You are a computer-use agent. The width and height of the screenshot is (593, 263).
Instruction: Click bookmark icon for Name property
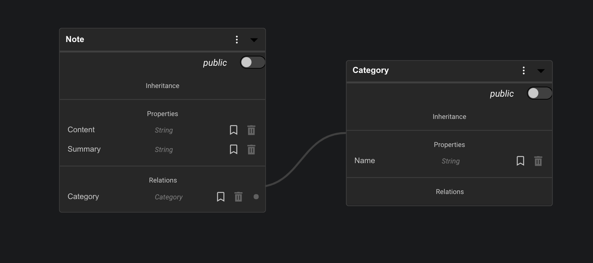click(x=520, y=161)
